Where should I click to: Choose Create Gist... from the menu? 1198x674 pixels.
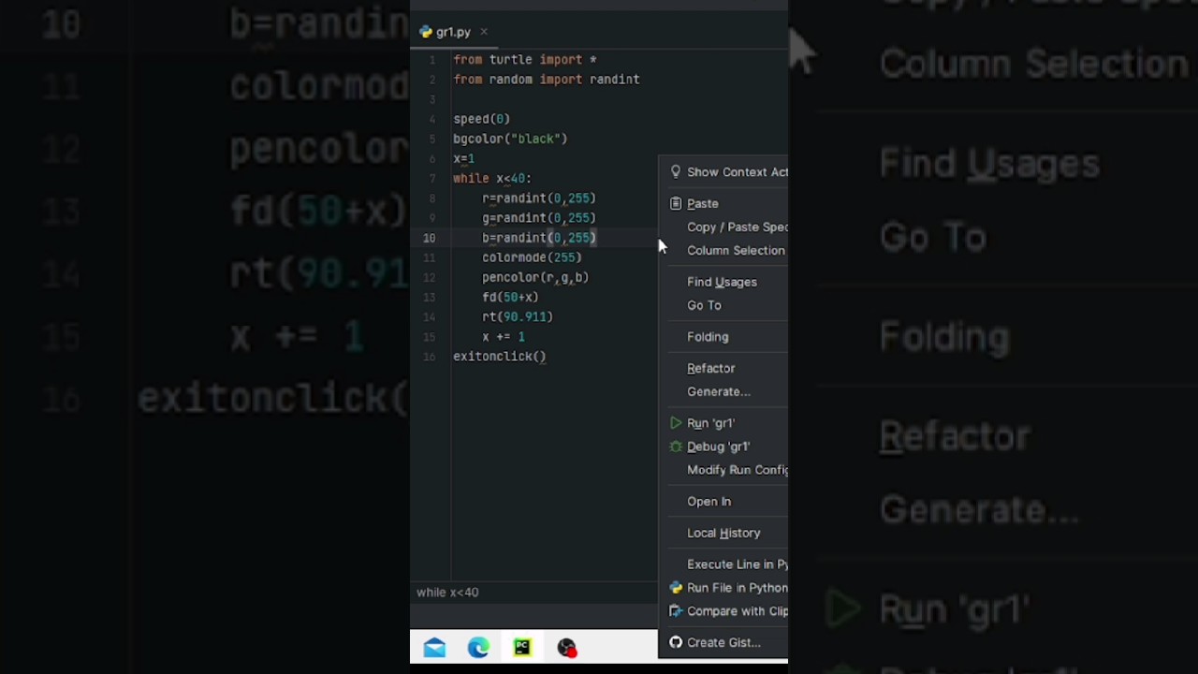(723, 643)
